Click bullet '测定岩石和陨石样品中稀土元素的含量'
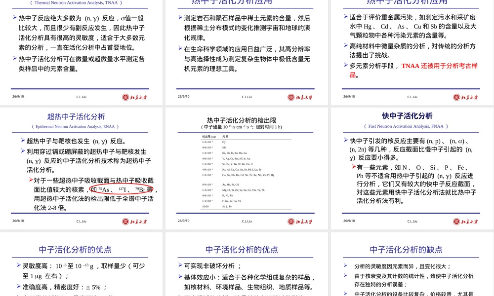The height and width of the screenshot is (296, 494). [x=247, y=28]
